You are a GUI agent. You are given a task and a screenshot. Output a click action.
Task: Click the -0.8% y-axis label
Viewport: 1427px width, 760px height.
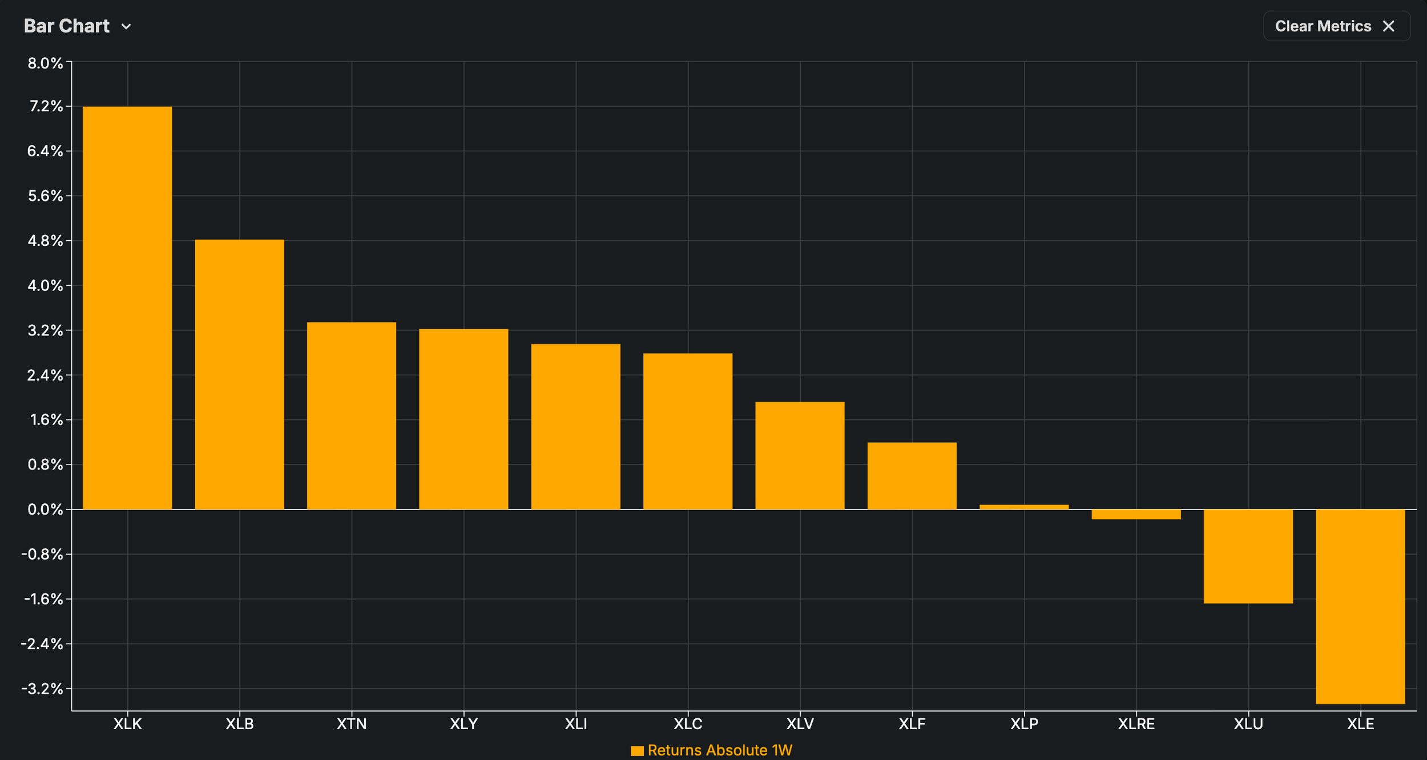(42, 555)
